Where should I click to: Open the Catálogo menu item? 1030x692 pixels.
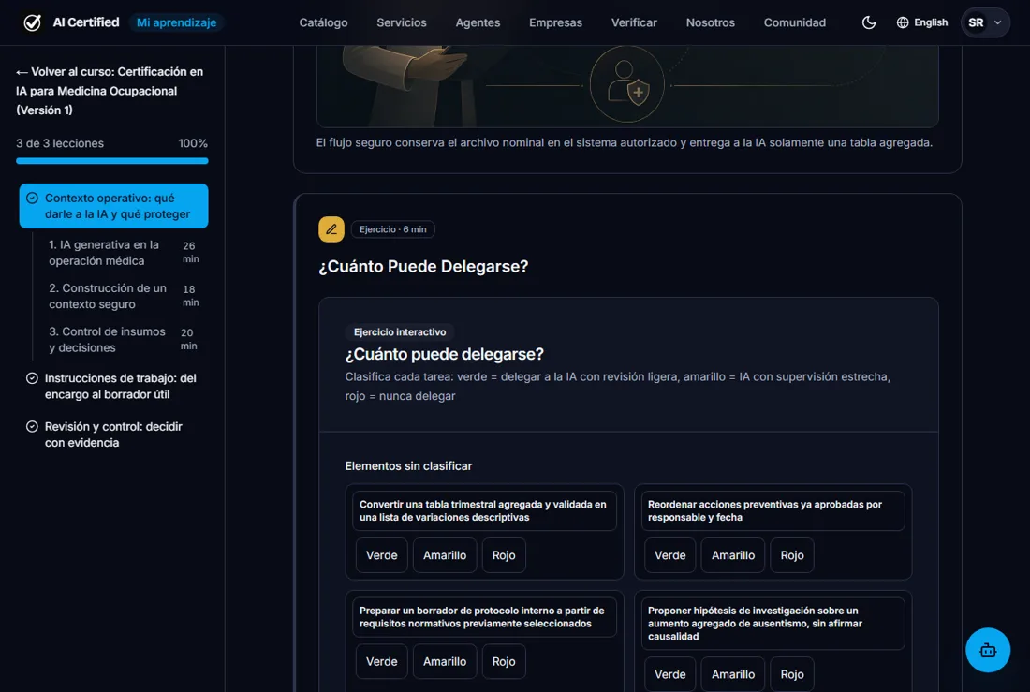323,23
